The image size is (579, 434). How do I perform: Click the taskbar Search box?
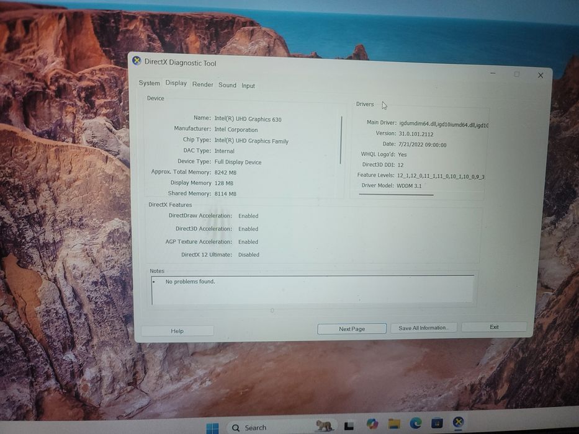[x=282, y=427]
